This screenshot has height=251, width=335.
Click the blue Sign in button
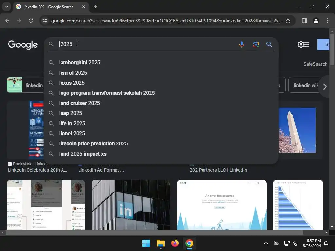(323, 44)
